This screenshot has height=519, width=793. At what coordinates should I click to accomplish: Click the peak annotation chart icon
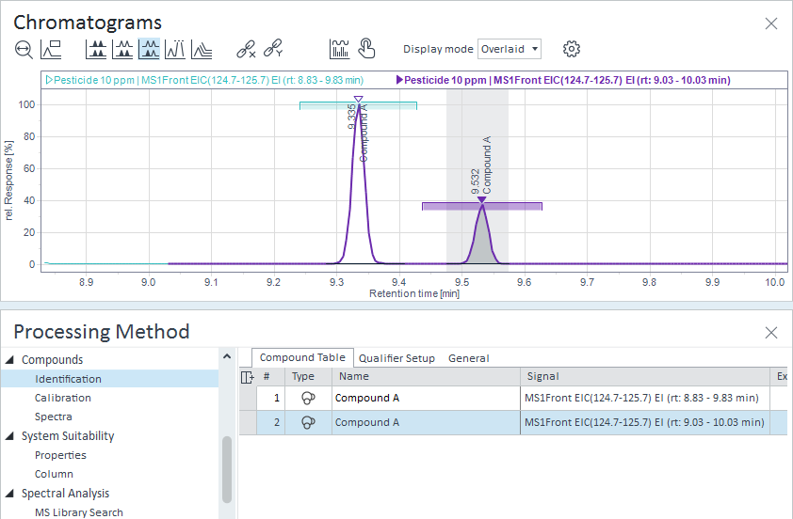[51, 50]
